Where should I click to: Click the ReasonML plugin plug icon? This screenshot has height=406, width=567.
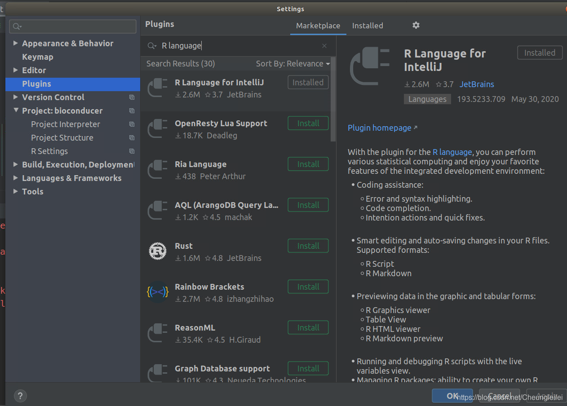pos(158,333)
